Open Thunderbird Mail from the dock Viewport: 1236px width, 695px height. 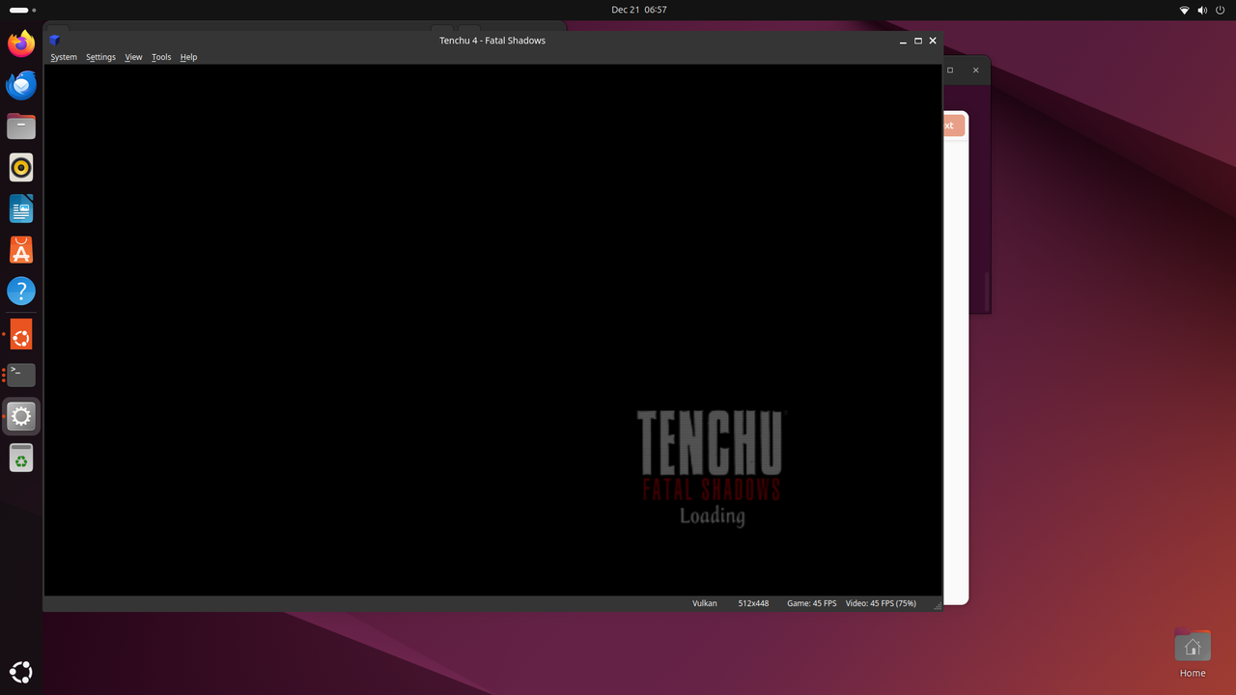click(x=21, y=85)
